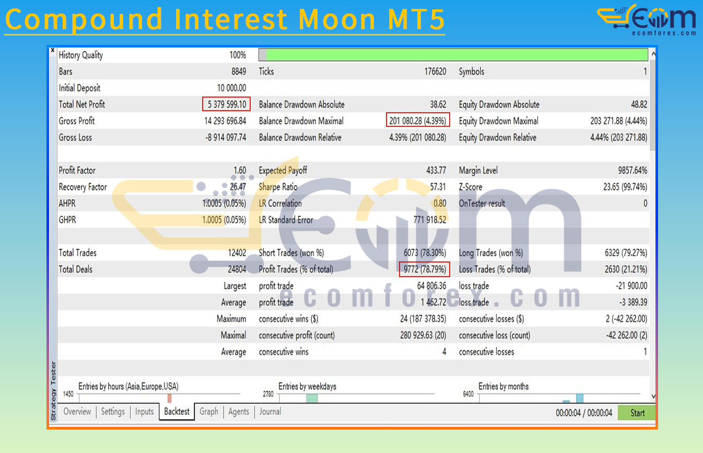This screenshot has height=453, width=703.
Task: Click the Entries by hours chart title
Action: pos(128,387)
